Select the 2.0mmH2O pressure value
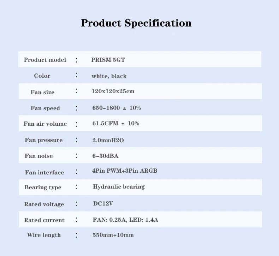Viewport: 279px width, 256px height. pos(108,140)
